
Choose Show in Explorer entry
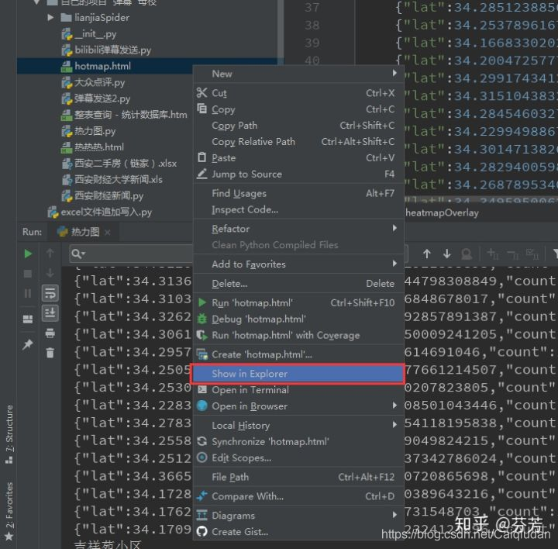click(298, 374)
